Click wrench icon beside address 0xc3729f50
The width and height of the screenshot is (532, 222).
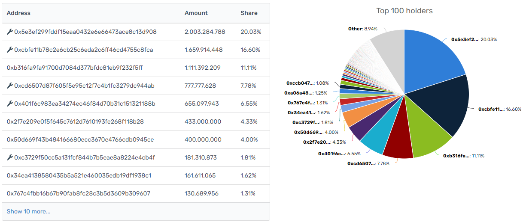[x=10, y=158]
